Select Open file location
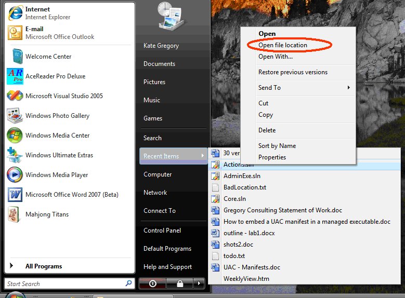Screen dimensions: 405x298 (283, 45)
